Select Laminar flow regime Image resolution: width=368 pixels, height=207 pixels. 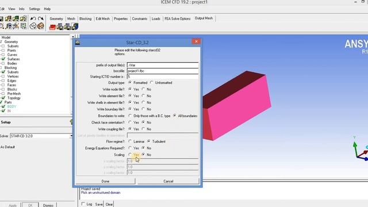130,141
